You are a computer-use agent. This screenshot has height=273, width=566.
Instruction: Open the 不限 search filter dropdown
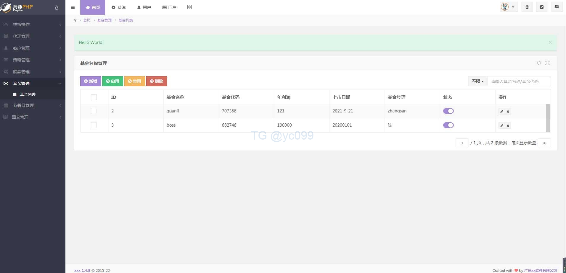pos(477,81)
